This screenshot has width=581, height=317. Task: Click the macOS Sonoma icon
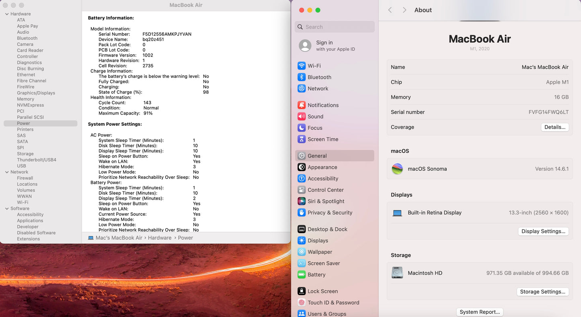[397, 169]
